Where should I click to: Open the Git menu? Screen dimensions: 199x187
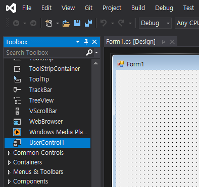(88, 8)
